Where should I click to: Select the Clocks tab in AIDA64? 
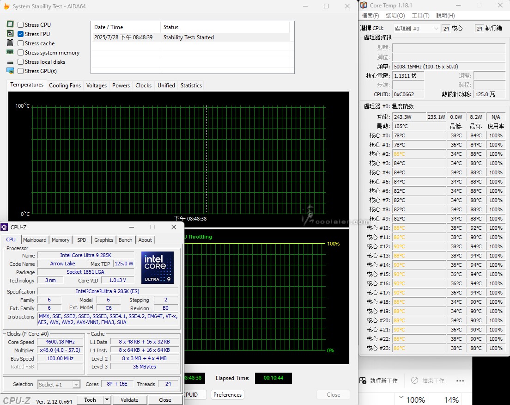pos(143,85)
